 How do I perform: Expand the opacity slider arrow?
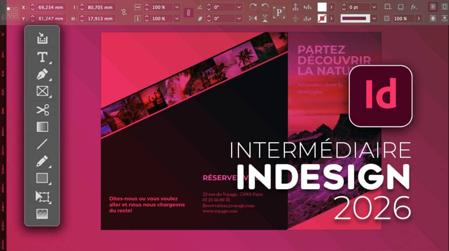coord(419,18)
